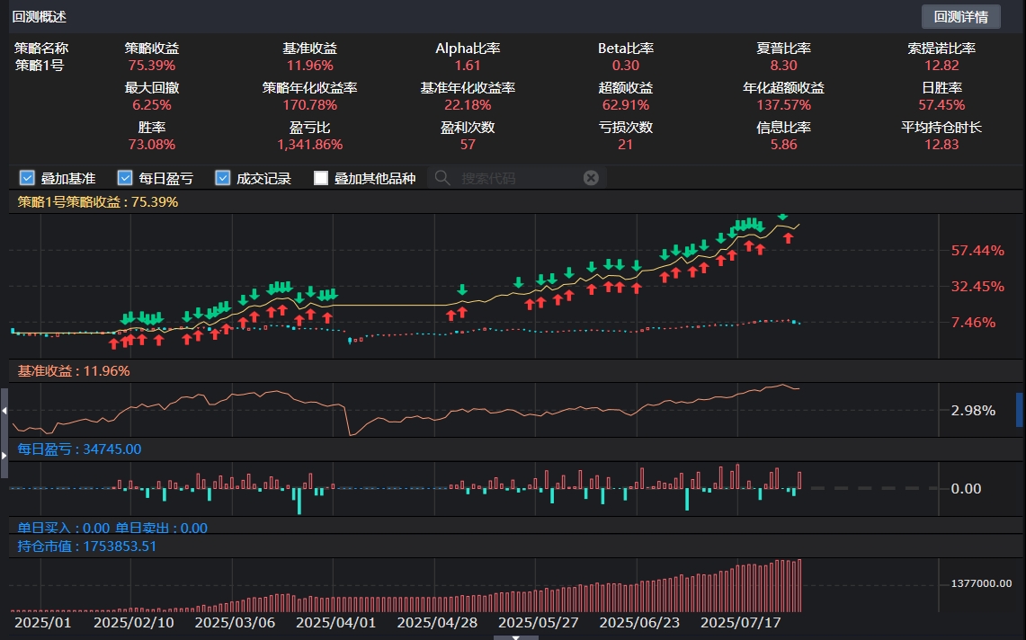Click the search magnifier icon
Viewport: 1026px width, 640px height.
coord(442,177)
